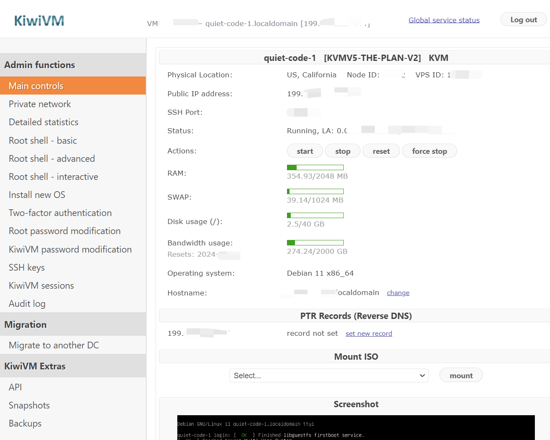Open Two-factor authentication settings
This screenshot has height=440, width=550.
pyautogui.click(x=60, y=213)
